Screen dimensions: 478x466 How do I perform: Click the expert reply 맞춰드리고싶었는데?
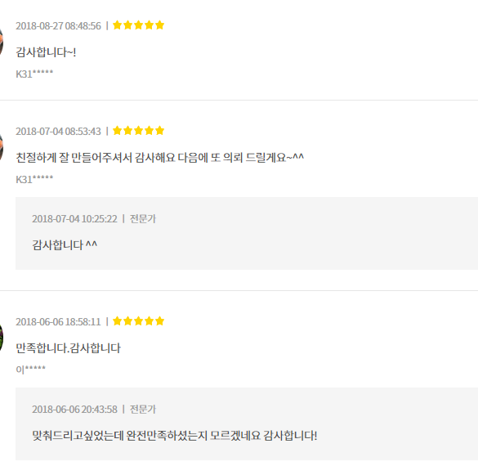click(x=174, y=435)
